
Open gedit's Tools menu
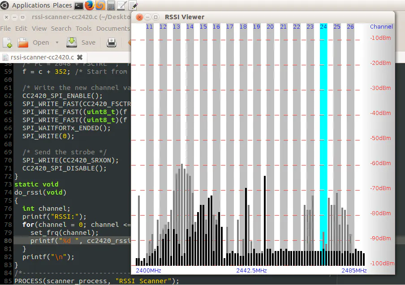83,29
